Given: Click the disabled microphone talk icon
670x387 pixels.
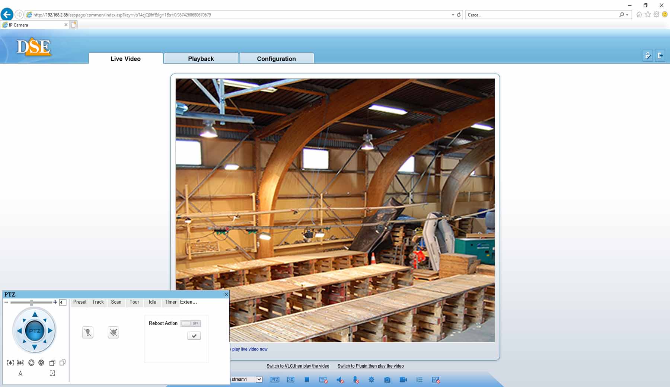Looking at the screenshot, I should (356, 380).
